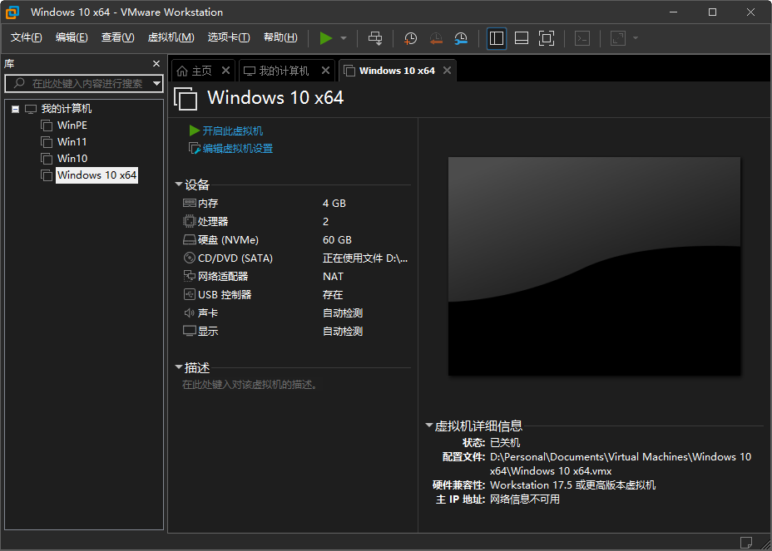This screenshot has width=772, height=551.
Task: Open the library search filter dropdown
Action: tap(156, 83)
